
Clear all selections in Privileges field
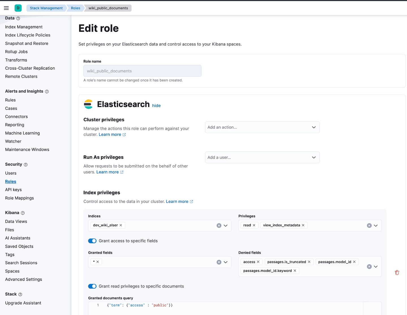(369, 226)
